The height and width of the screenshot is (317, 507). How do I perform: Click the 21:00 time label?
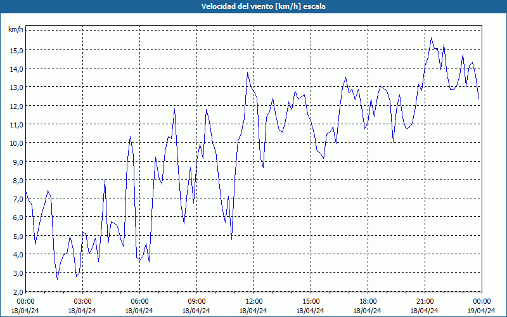(425, 302)
